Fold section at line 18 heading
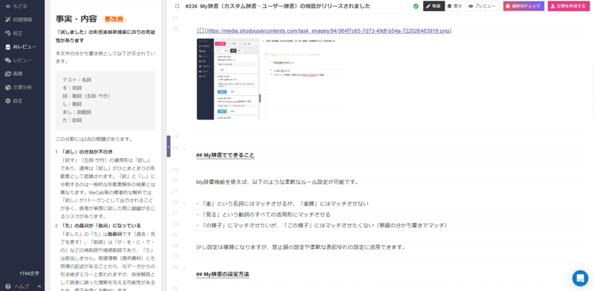Image resolution: width=594 pixels, height=291 pixels. pyautogui.click(x=184, y=149)
